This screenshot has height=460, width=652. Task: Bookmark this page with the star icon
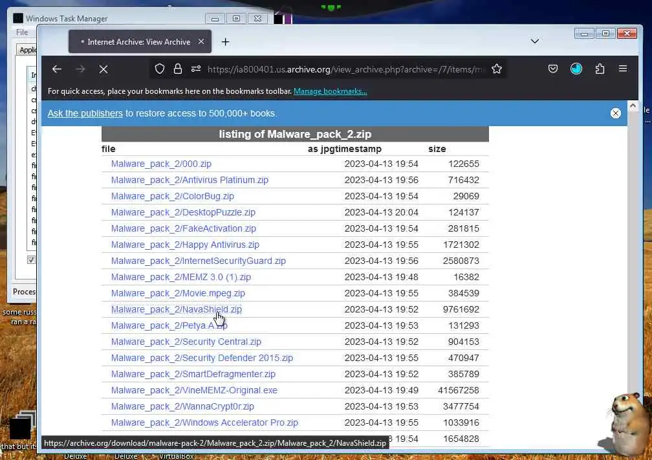tap(497, 69)
